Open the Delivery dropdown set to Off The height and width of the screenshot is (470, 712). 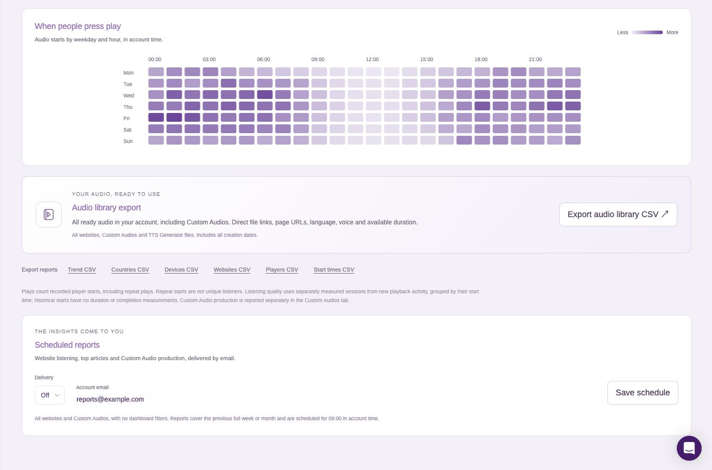click(50, 395)
